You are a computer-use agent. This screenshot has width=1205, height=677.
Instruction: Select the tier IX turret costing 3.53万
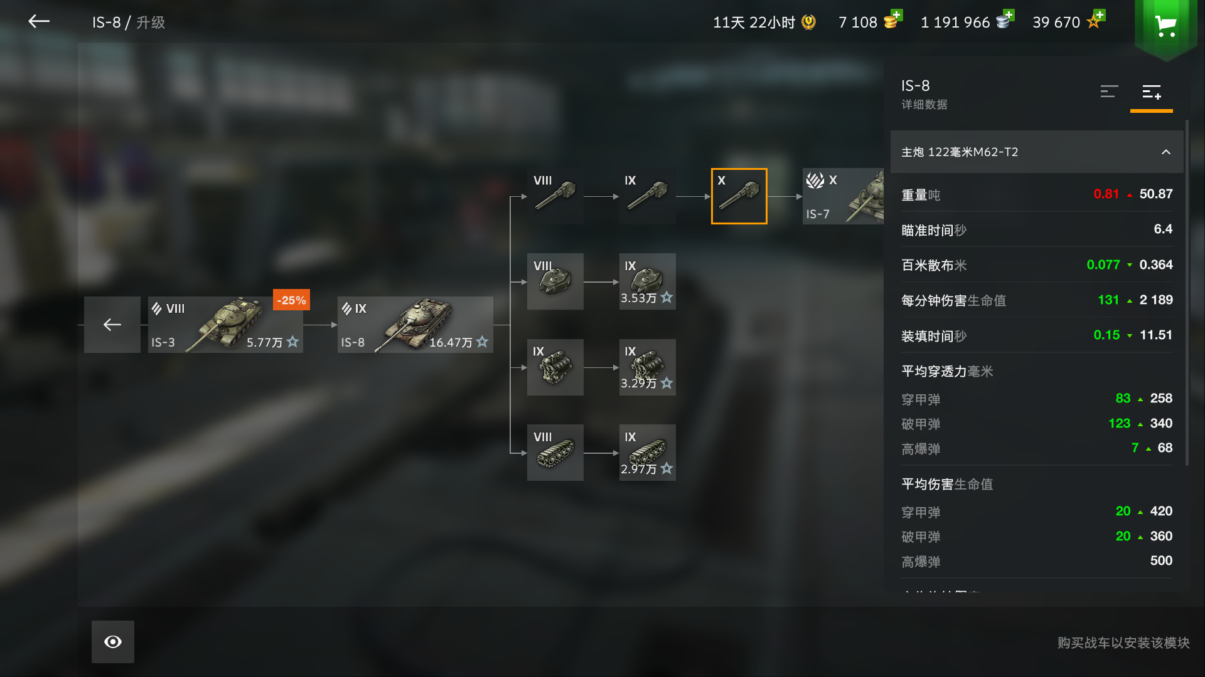pos(647,281)
